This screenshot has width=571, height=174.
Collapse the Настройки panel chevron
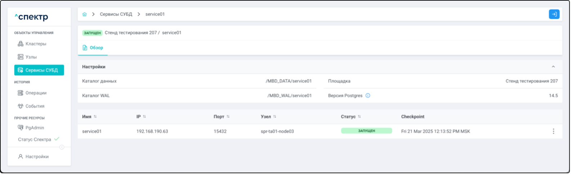pos(553,67)
